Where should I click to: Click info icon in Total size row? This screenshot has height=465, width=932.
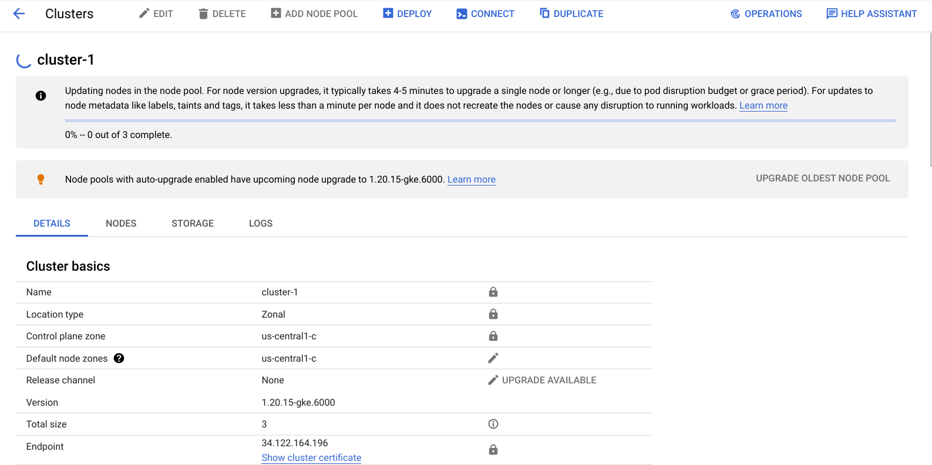coord(493,424)
